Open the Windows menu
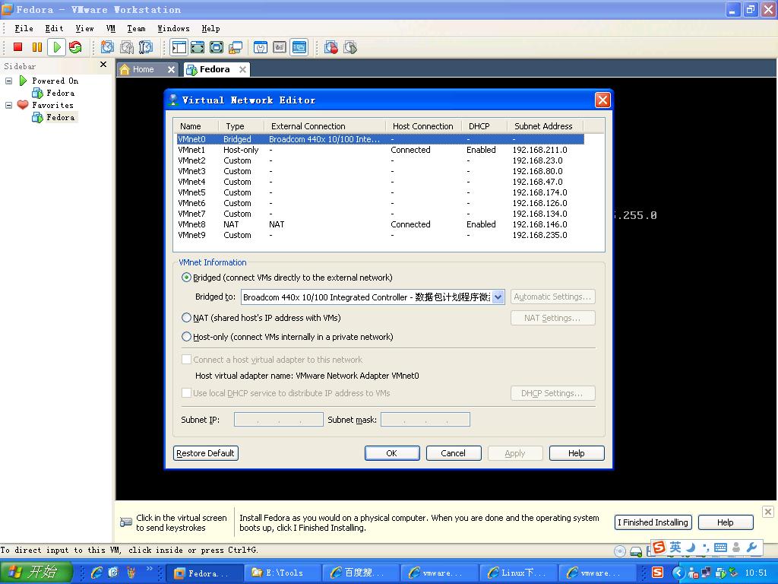 (173, 28)
